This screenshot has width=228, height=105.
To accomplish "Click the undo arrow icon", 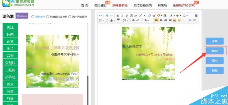I will point(107,16).
